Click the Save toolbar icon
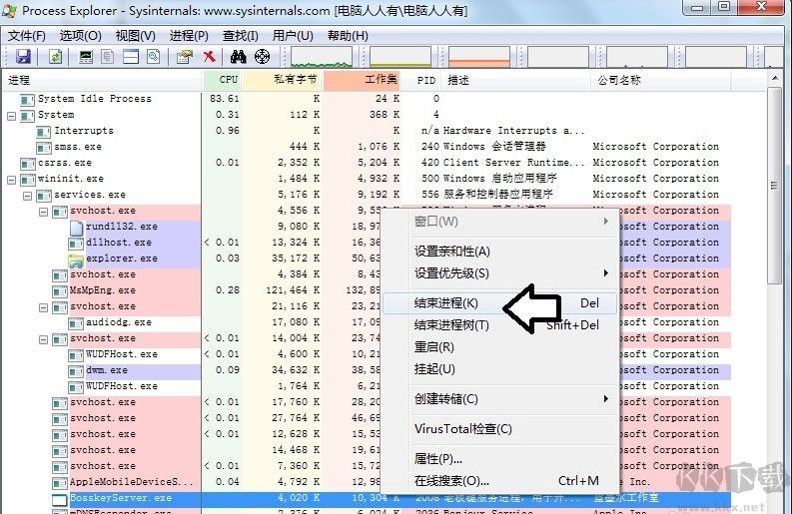This screenshot has width=792, height=514. [23, 57]
